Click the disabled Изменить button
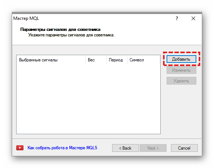This screenshot has height=168, width=214. tap(181, 70)
